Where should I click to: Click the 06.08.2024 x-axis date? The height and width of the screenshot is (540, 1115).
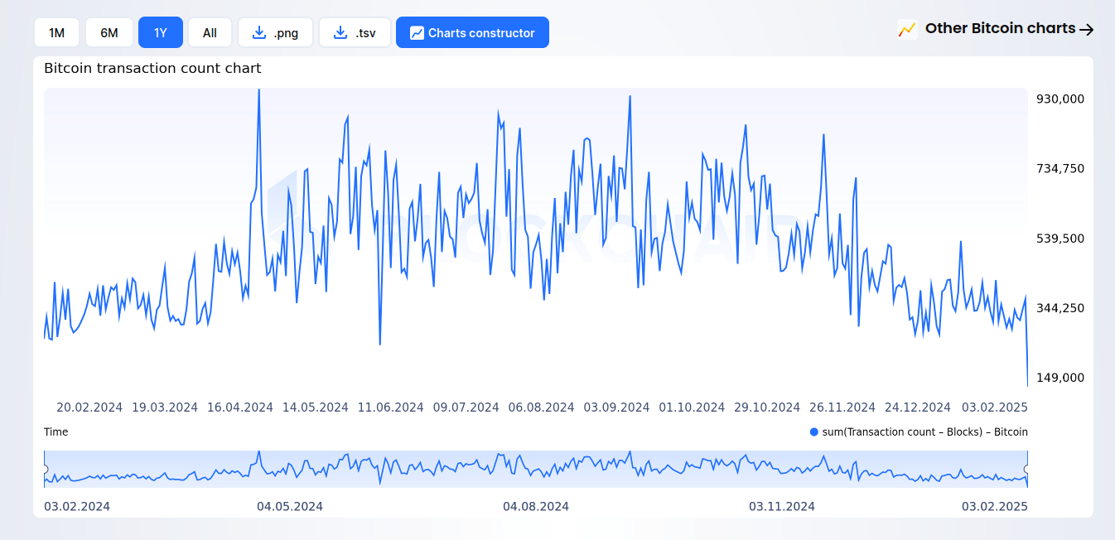pyautogui.click(x=542, y=407)
